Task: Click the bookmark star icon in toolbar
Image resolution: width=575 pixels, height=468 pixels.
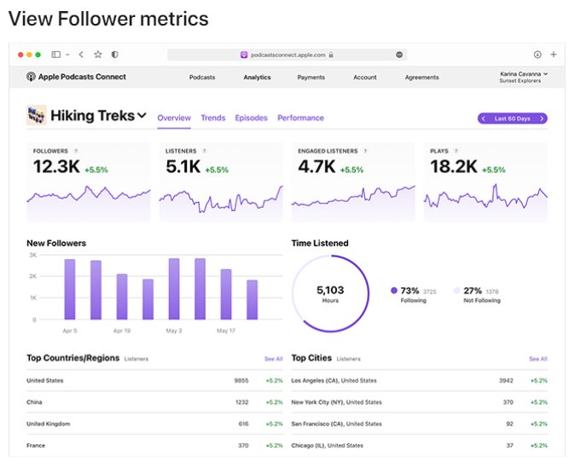Action: pyautogui.click(x=97, y=55)
